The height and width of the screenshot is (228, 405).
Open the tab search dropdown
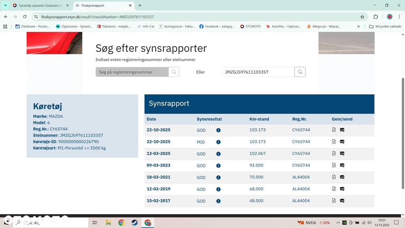tap(5, 5)
